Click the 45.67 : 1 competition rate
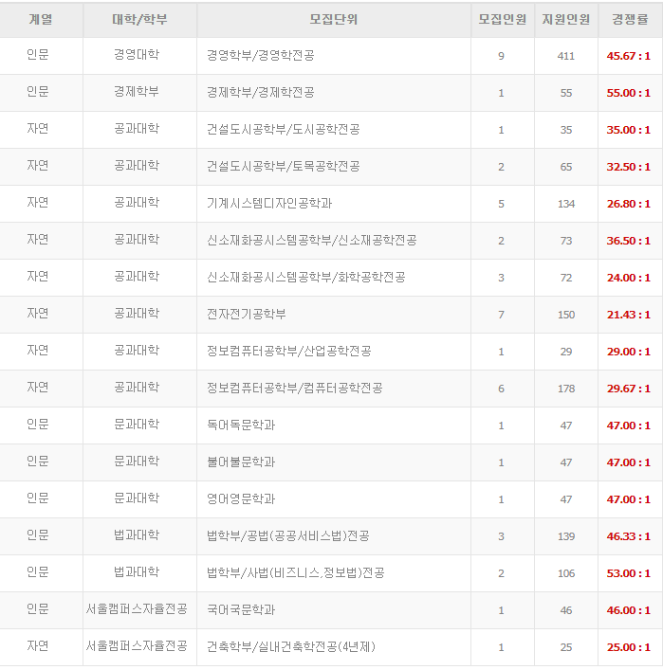This screenshot has height=670, width=663. click(628, 56)
